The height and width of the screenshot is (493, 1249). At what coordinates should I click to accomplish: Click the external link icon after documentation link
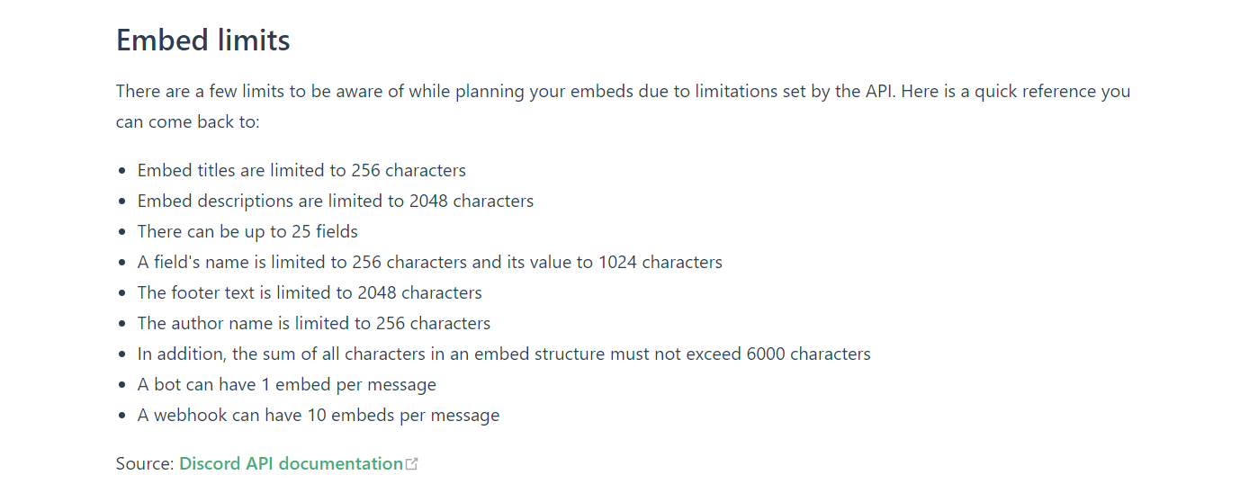pyautogui.click(x=412, y=464)
